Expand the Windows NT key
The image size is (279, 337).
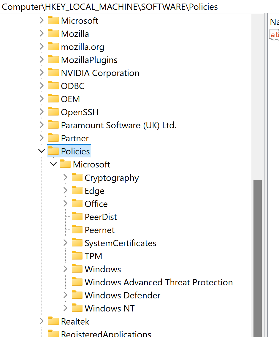pos(65,308)
